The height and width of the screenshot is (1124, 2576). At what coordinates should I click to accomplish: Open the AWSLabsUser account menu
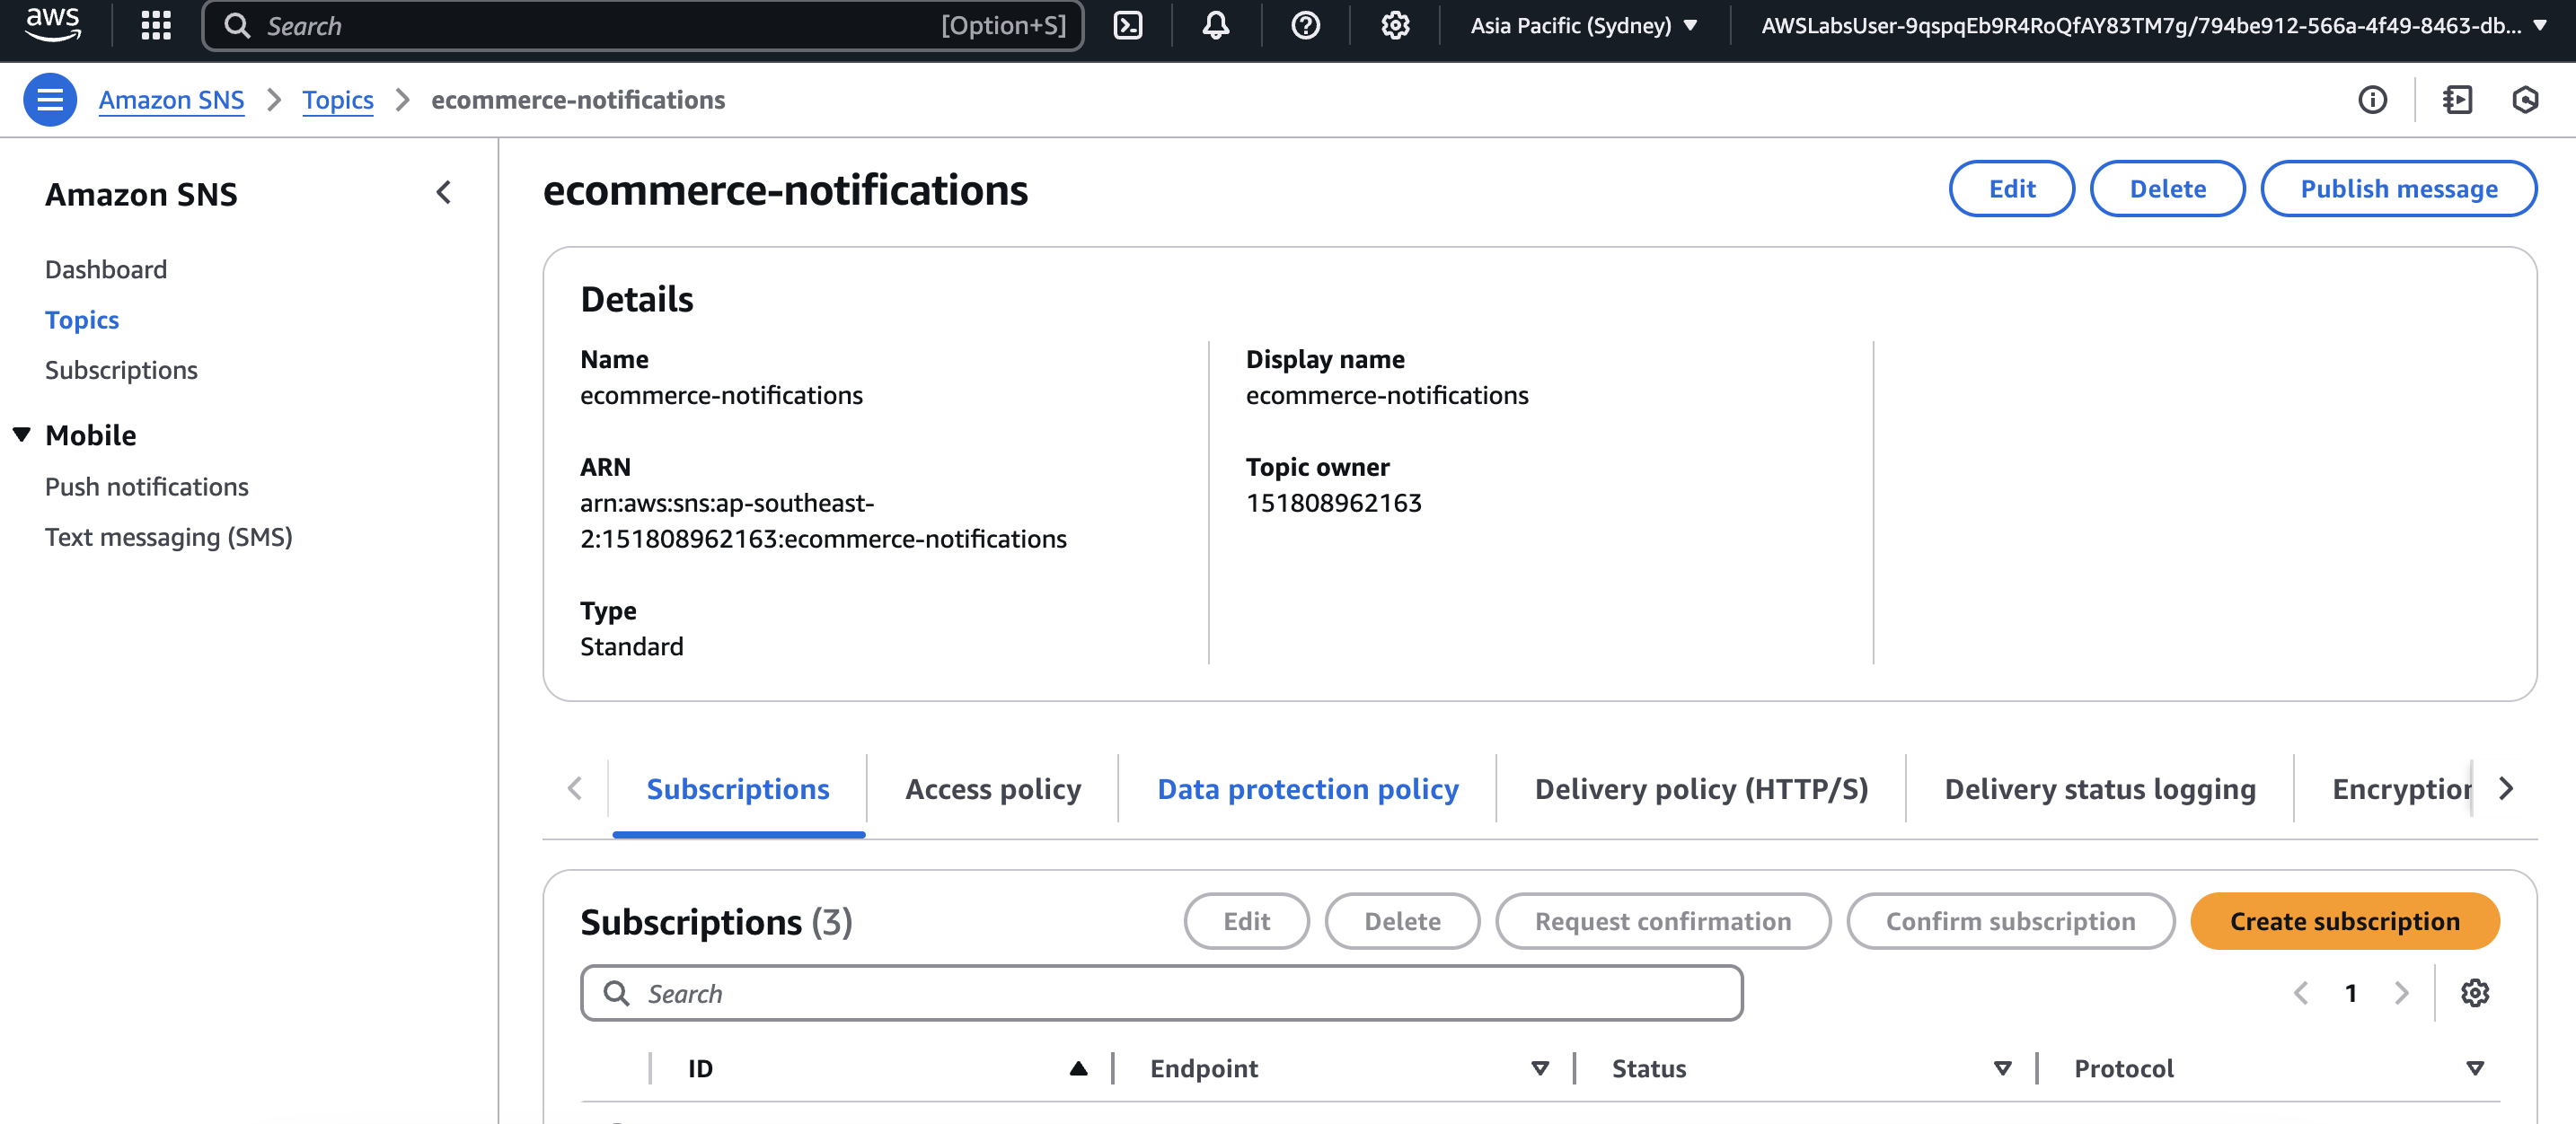pos(2152,25)
